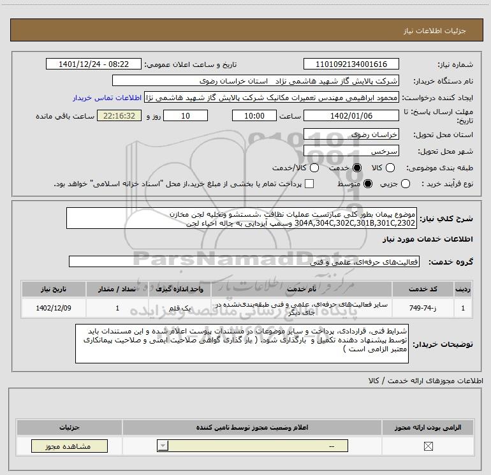Viewport: 491px width, 475px height.
Task: Click اطلاعات خدمات مورد نیاز heading
Action: click(427, 239)
